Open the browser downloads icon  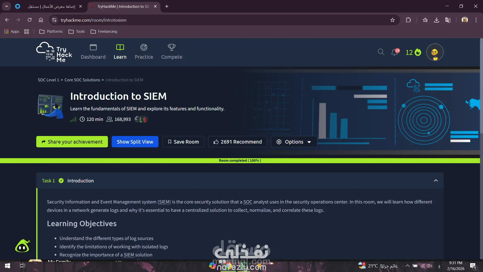436,20
